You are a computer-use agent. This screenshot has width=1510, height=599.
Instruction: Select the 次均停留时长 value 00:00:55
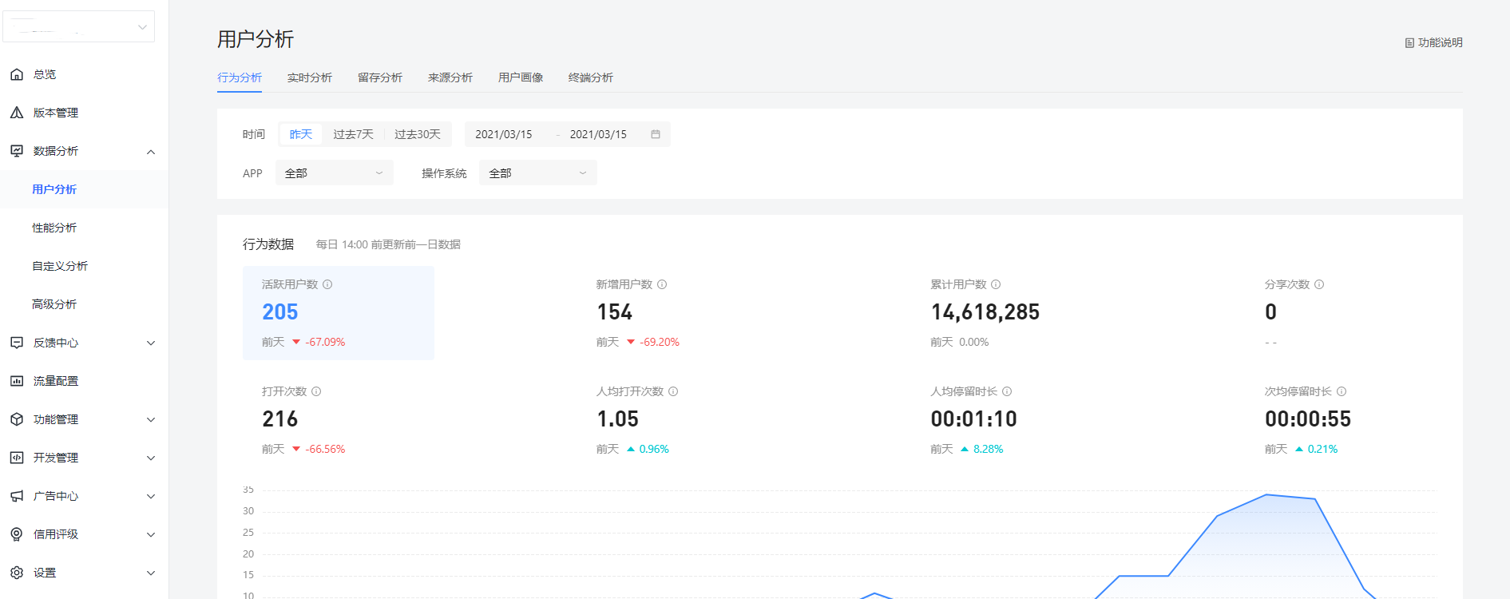1308,419
